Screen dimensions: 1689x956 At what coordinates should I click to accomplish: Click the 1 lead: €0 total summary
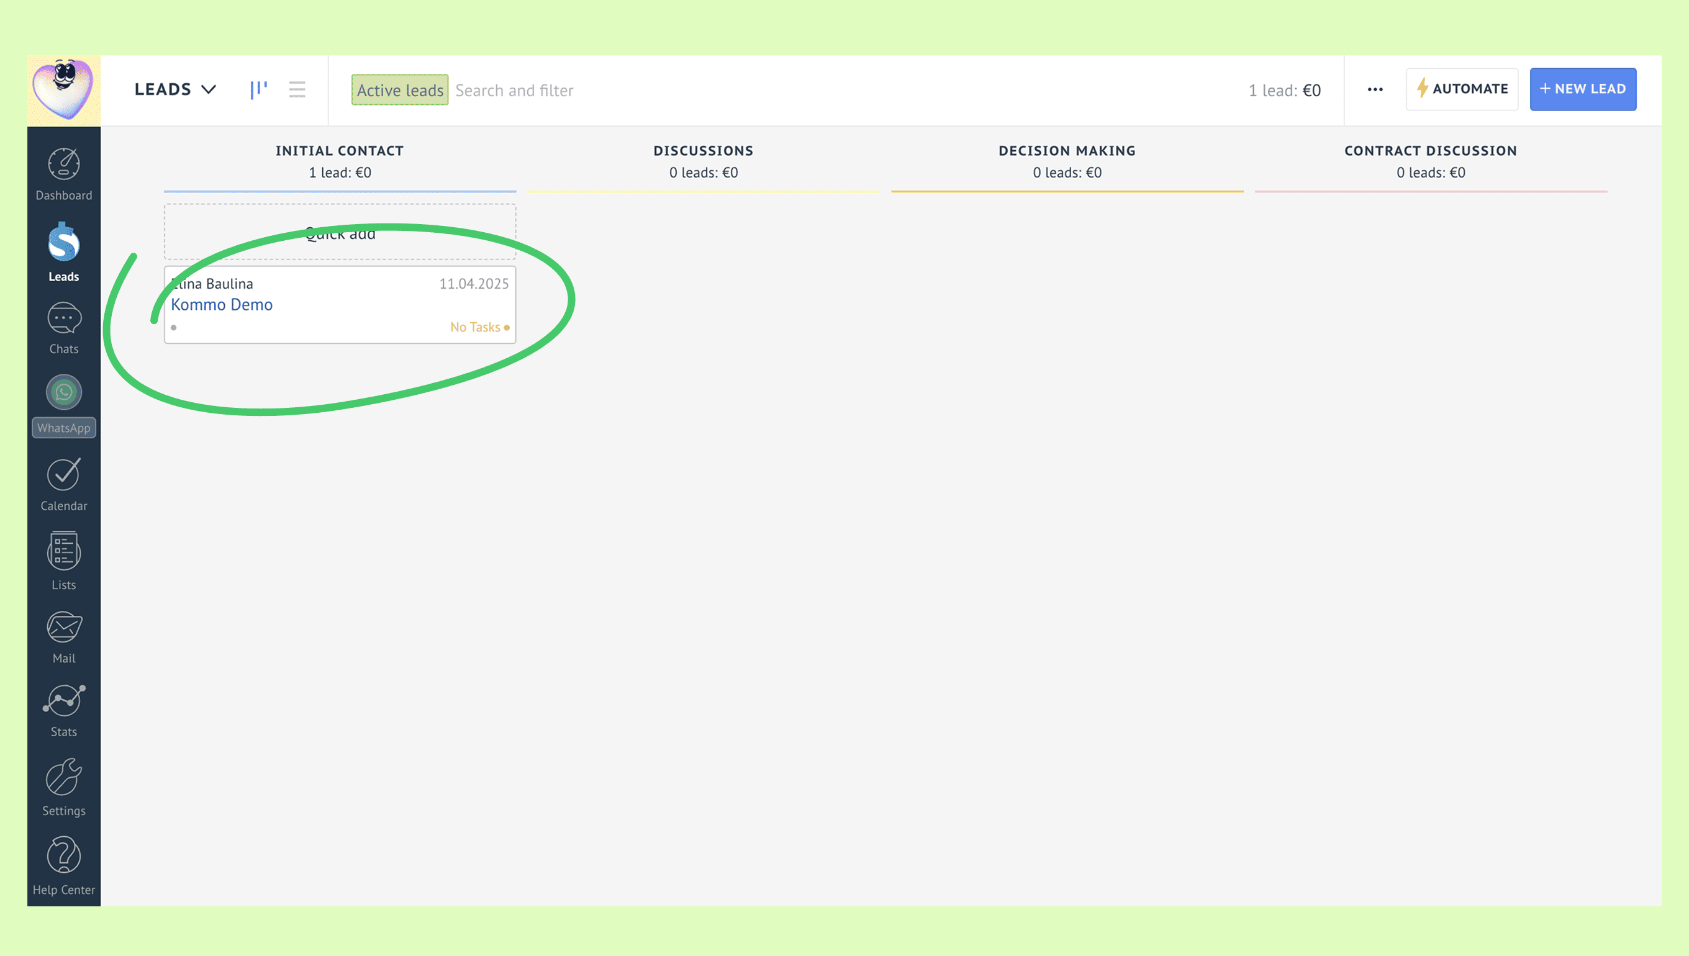[1285, 91]
